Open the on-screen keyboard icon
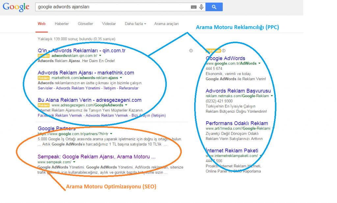The image size is (337, 203). tap(194, 7)
